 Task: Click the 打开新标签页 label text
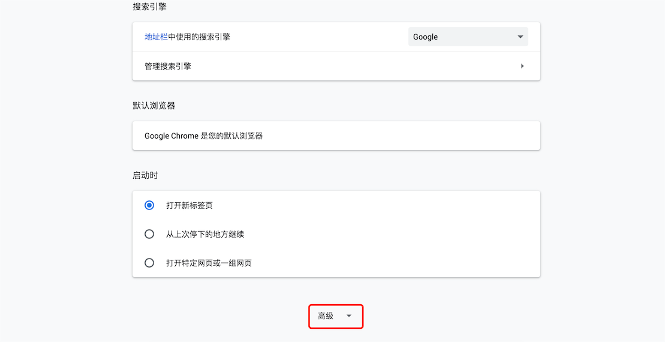(x=189, y=205)
